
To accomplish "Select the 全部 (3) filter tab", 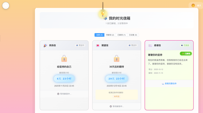I will click(x=99, y=35).
